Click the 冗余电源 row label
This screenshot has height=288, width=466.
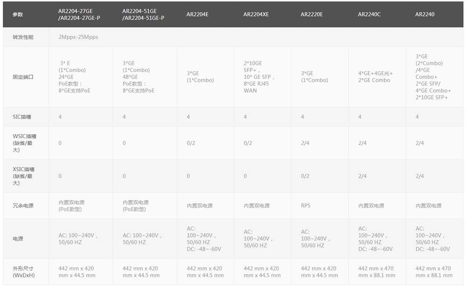pos(23,206)
